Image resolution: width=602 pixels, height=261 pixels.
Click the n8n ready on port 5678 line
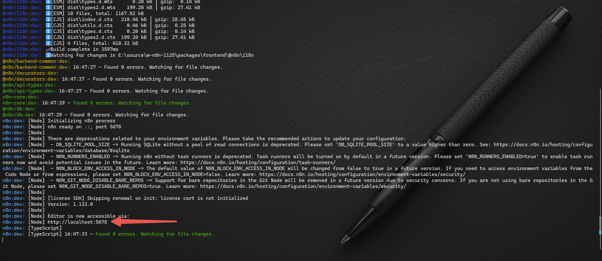tap(84, 127)
